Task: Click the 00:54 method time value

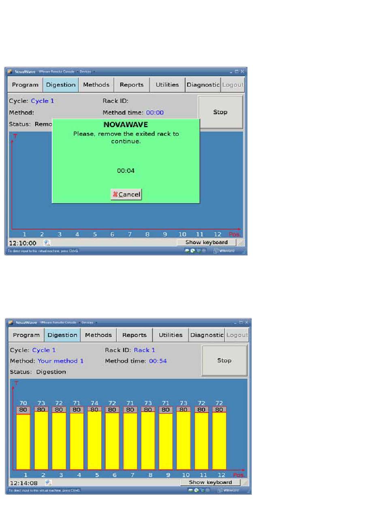Action: 158,361
